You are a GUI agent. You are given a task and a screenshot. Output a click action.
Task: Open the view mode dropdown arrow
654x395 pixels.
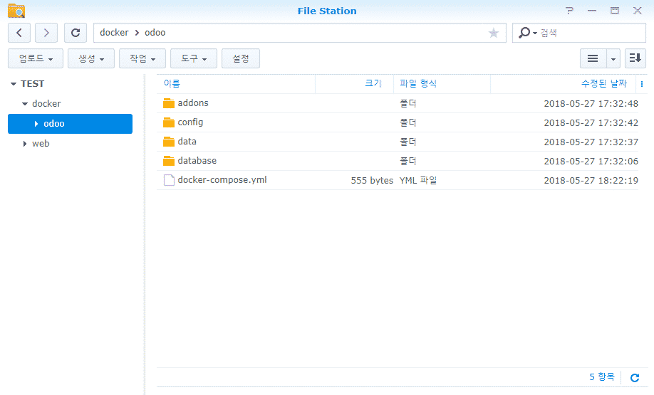tap(613, 58)
